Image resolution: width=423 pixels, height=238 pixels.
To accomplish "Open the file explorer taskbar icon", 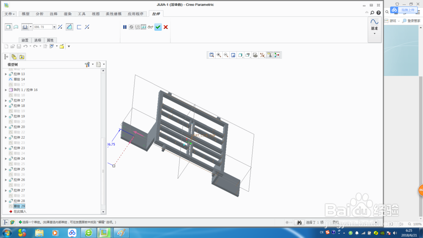I will pyautogui.click(x=39, y=233).
